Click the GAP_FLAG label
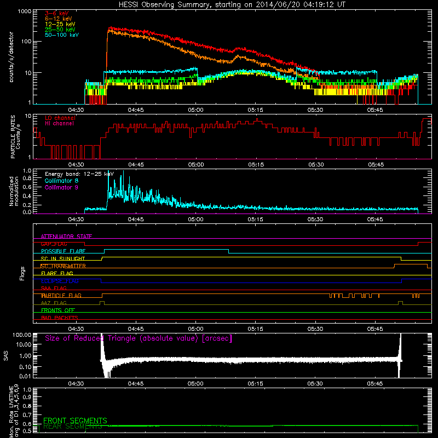 [x=54, y=244]
